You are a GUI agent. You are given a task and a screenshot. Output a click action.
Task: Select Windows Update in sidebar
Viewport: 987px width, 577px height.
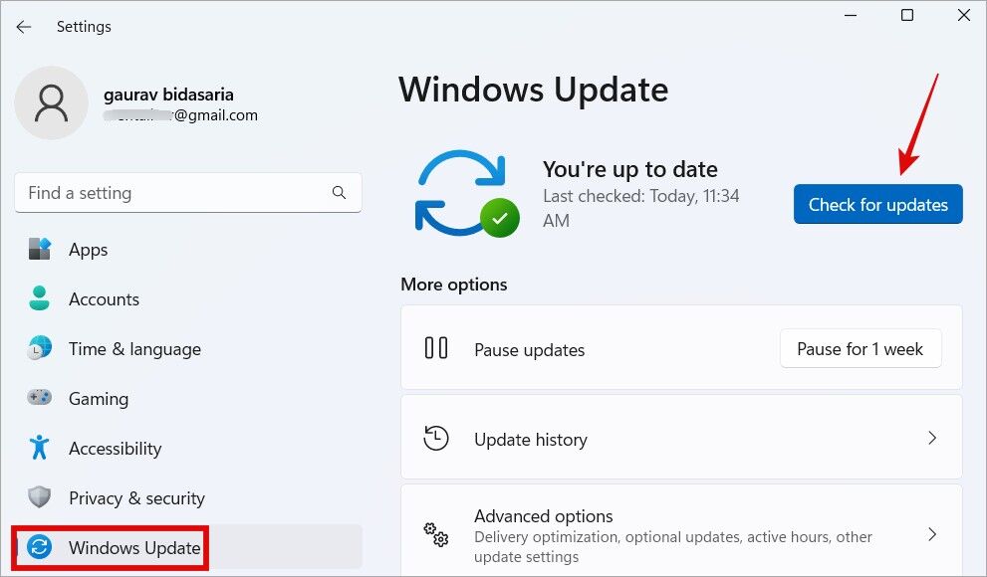(x=188, y=547)
